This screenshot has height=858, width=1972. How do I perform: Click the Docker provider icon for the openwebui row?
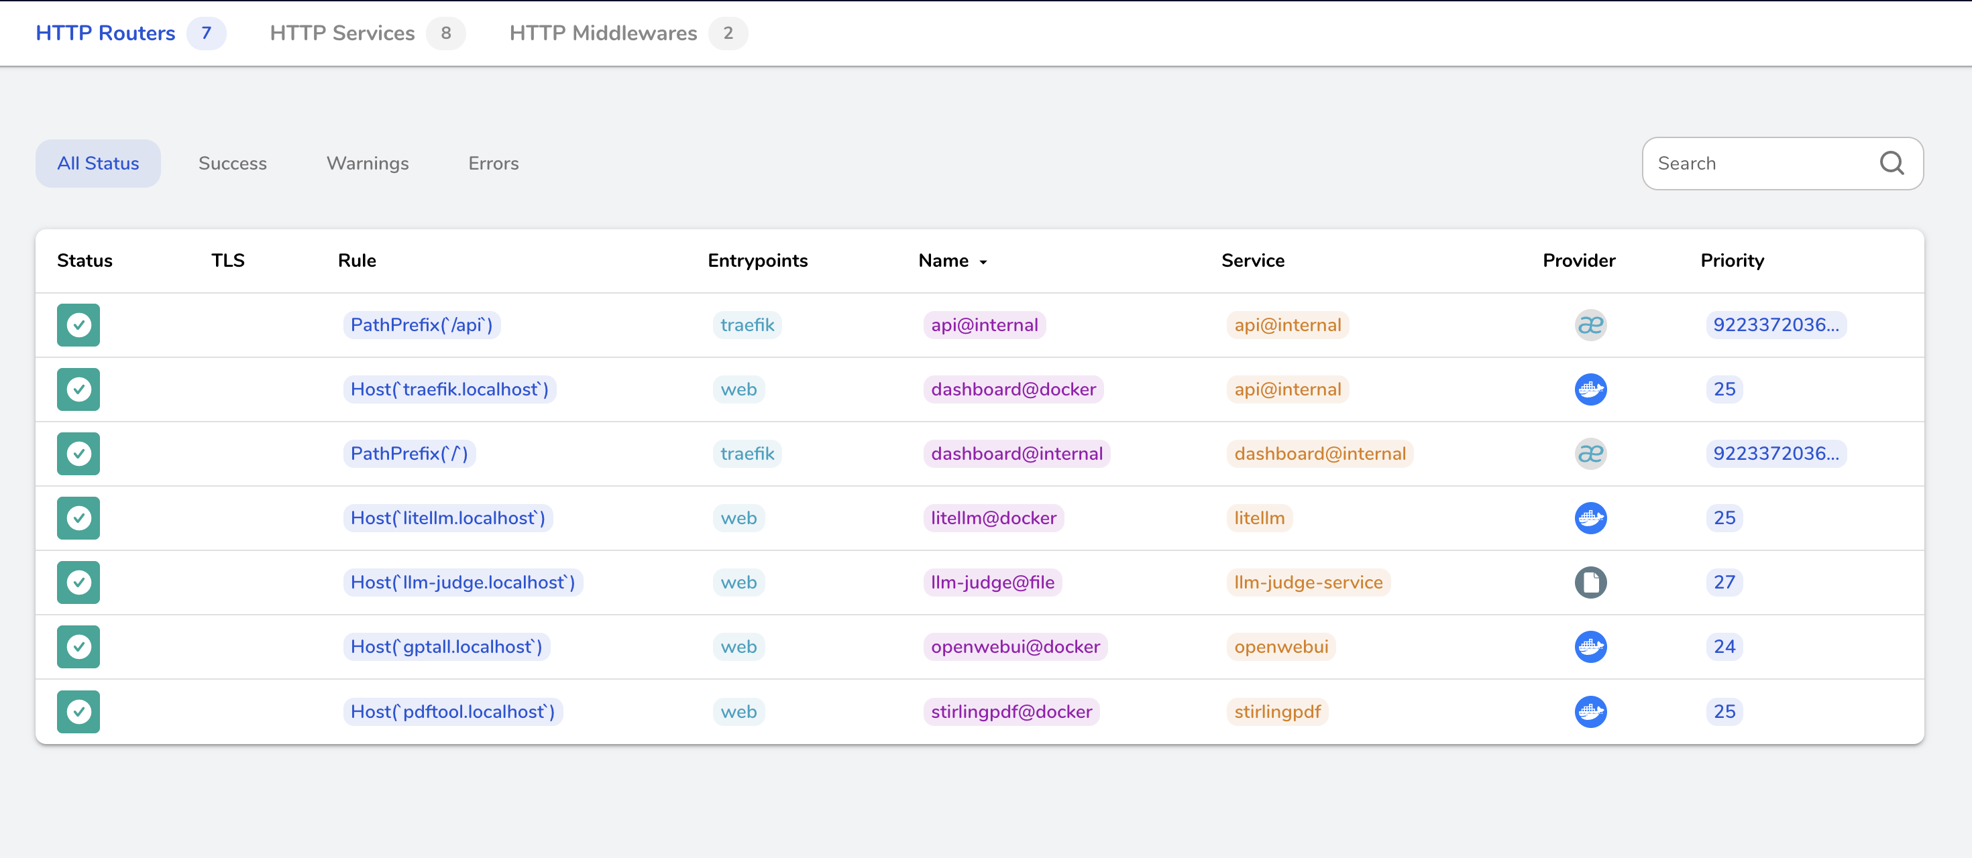(x=1590, y=647)
